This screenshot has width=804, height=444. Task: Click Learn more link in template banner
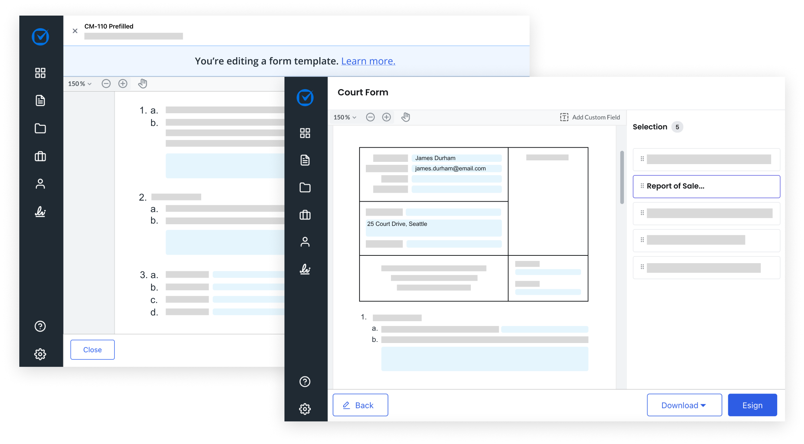pyautogui.click(x=368, y=61)
